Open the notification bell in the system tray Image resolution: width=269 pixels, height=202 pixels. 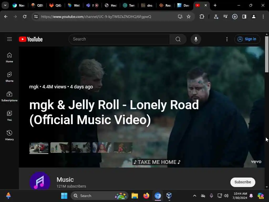(251, 196)
